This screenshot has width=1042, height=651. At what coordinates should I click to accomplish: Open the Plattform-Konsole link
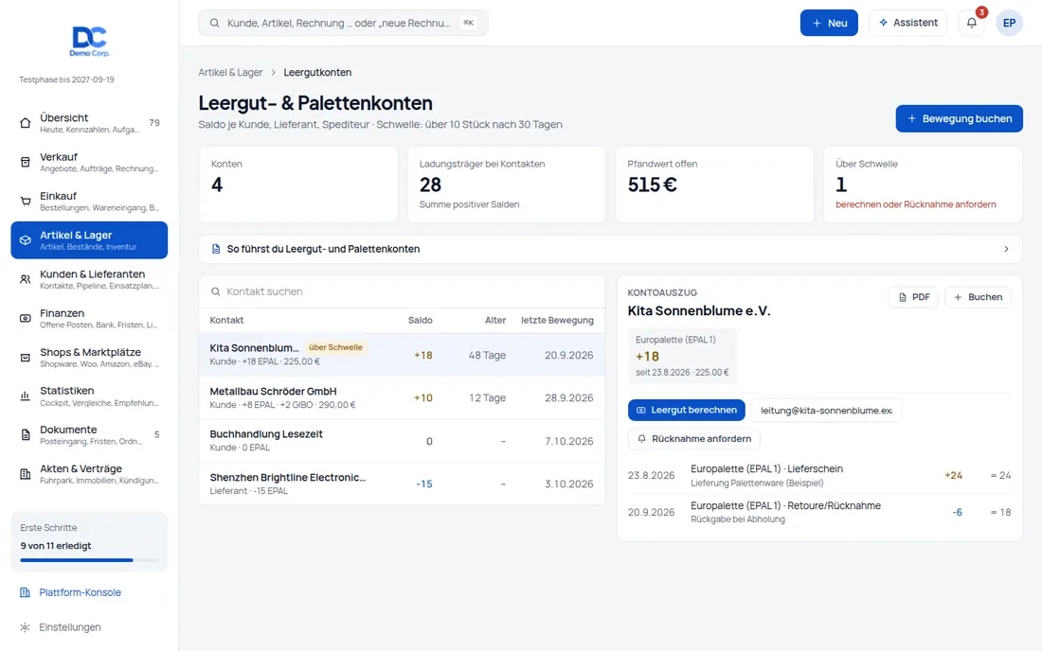(80, 592)
